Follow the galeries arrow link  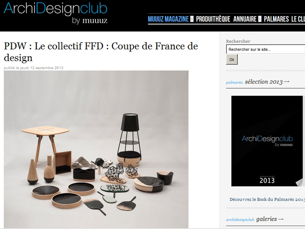pos(270,219)
